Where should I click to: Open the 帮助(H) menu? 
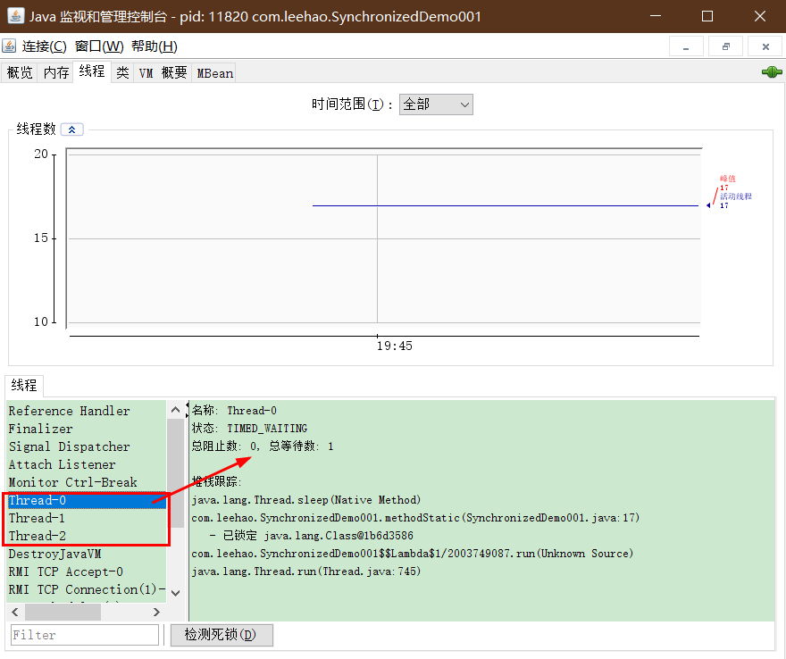tap(155, 46)
